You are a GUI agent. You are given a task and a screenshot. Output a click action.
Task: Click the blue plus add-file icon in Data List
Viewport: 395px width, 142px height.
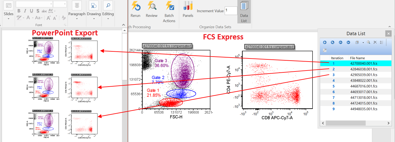[x=325, y=42]
